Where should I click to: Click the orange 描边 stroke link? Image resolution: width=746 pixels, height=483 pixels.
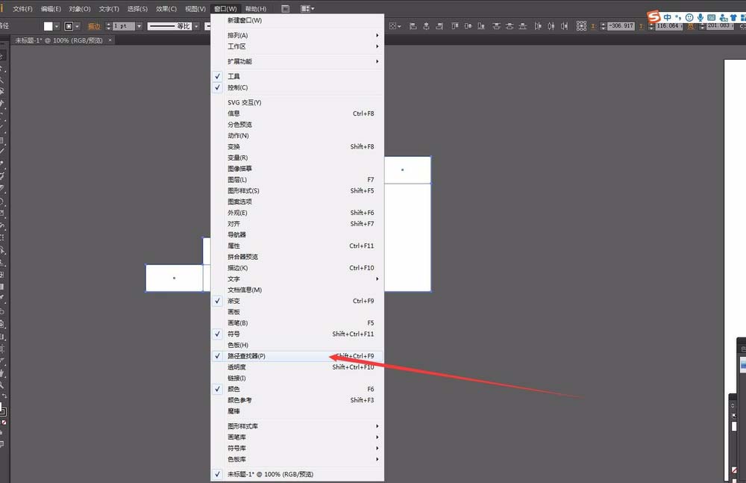click(94, 26)
